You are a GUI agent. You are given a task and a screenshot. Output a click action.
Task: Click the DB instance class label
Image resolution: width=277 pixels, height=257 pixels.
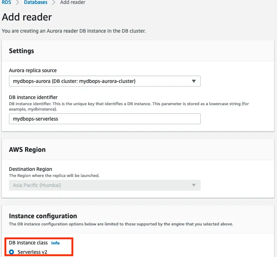[28, 243]
